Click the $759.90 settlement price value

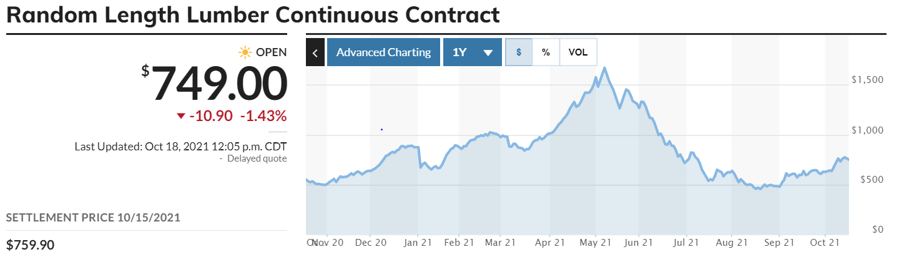tap(30, 245)
